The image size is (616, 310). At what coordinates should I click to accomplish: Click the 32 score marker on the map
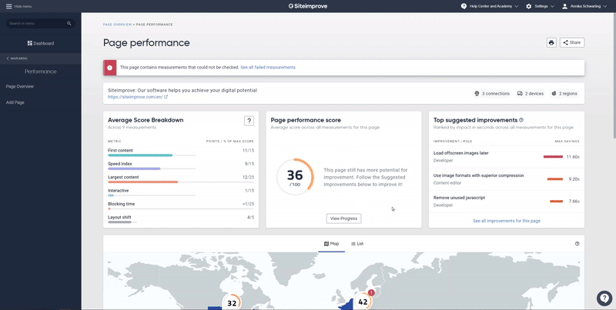coord(232,302)
